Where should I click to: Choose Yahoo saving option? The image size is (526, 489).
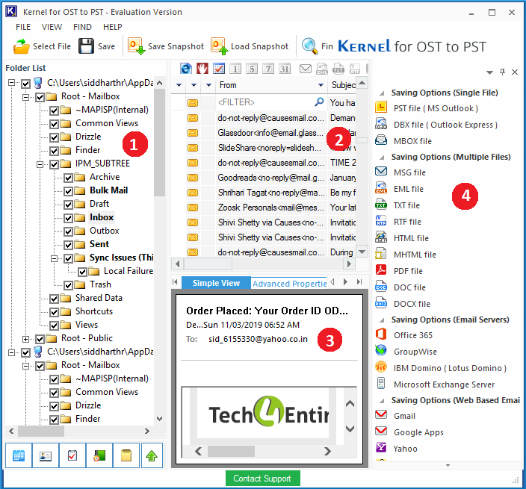tap(406, 449)
